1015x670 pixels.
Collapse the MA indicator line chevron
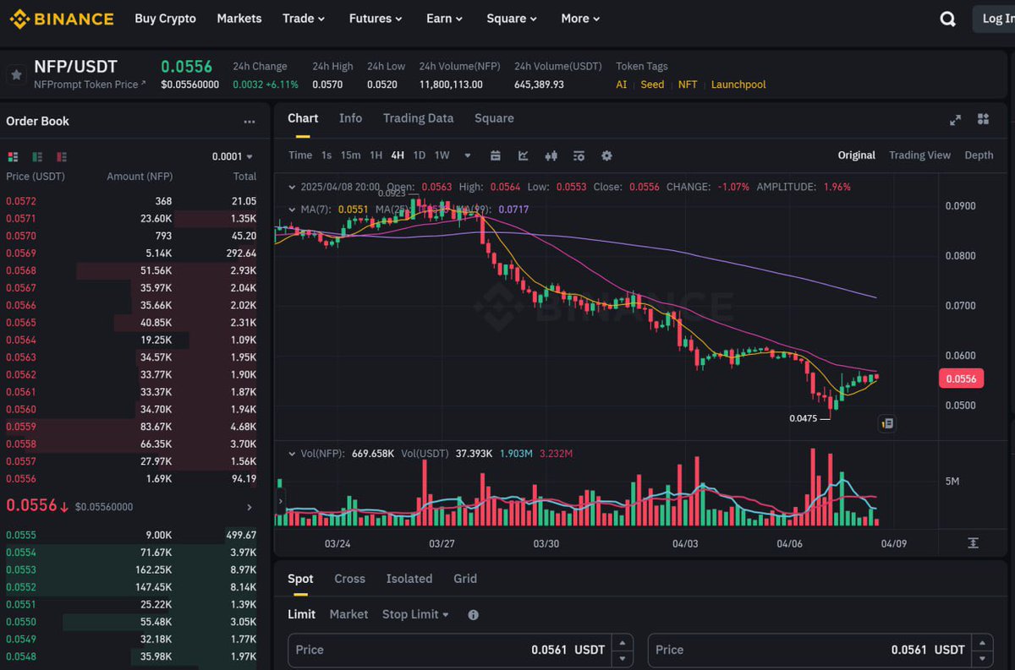(x=293, y=209)
